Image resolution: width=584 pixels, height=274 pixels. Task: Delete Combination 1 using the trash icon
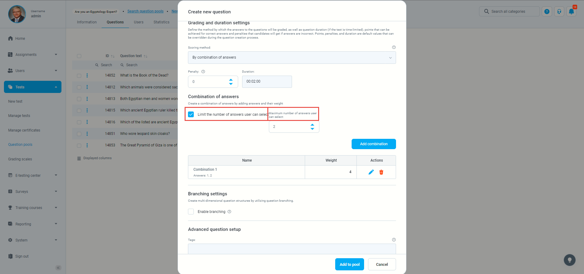pos(381,172)
